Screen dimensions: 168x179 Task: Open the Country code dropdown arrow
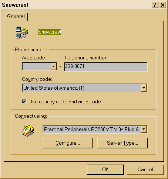click(144, 88)
